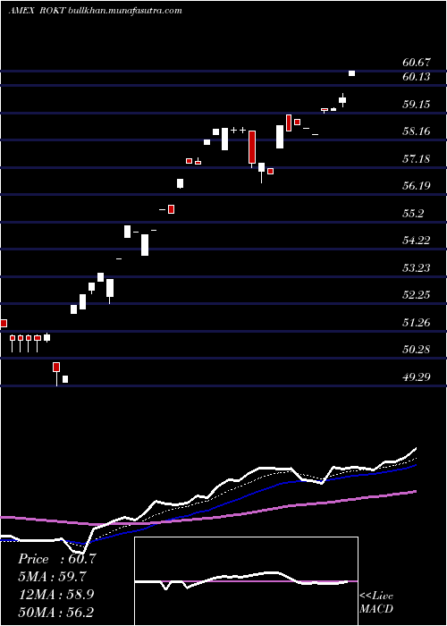Click the AMEX ROKT chart title
The image size is (447, 626).
(x=38, y=11)
